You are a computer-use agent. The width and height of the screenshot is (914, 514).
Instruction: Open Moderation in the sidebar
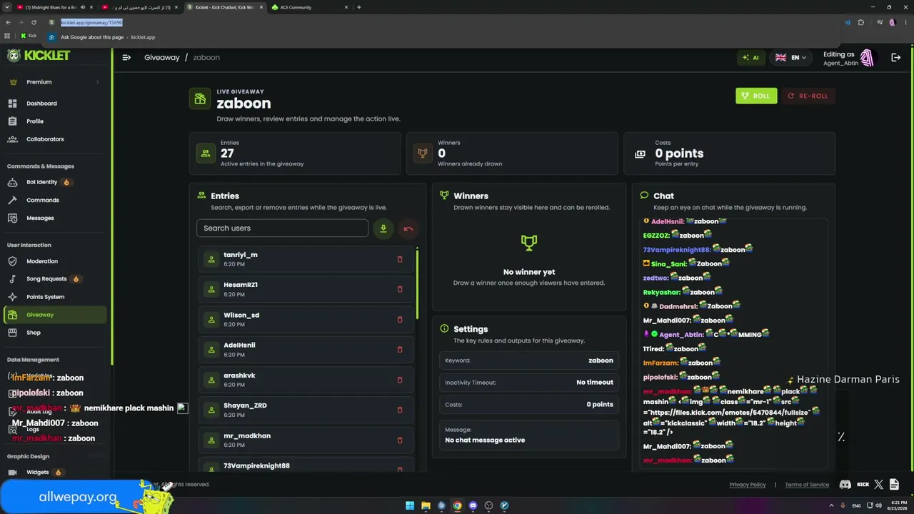tap(55, 261)
